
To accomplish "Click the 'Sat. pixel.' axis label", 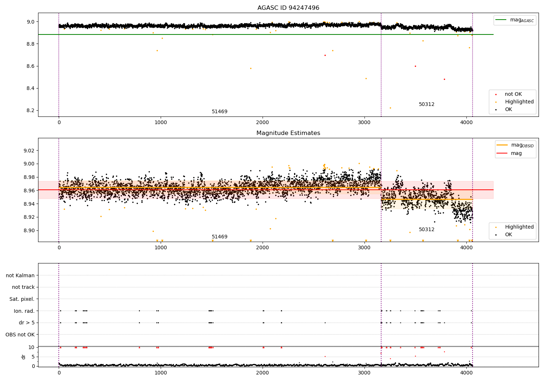I will pos(22,299).
